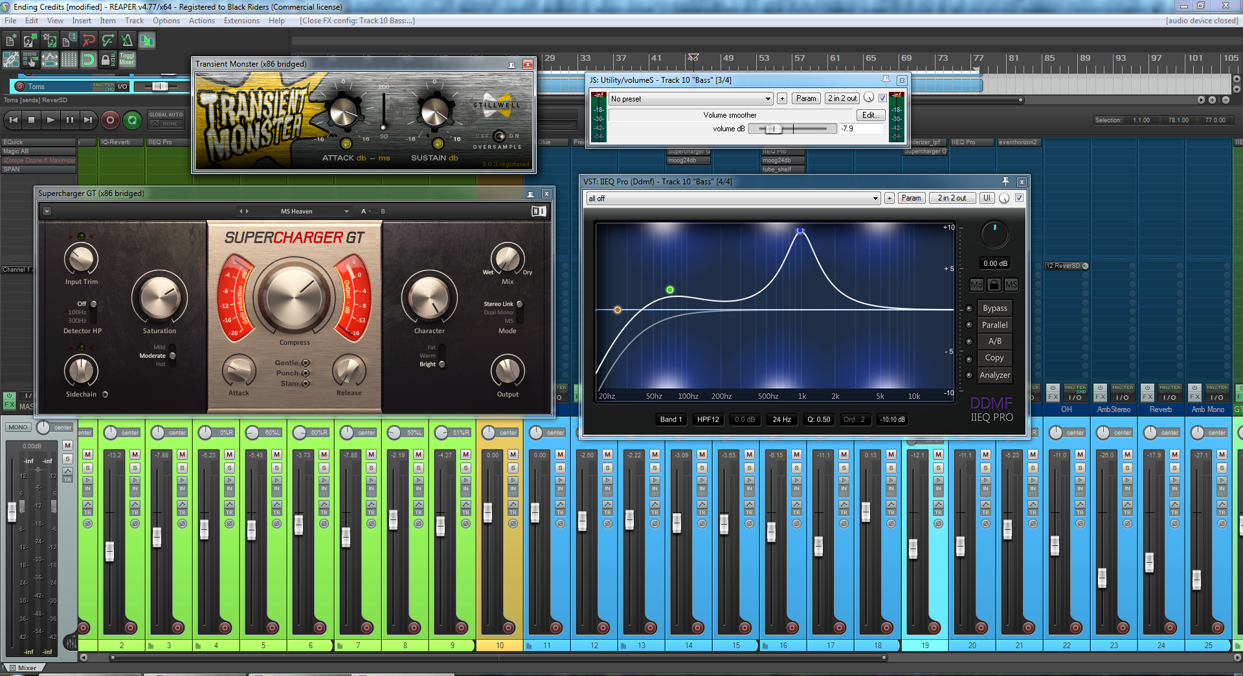The height and width of the screenshot is (676, 1243).
Task: Click 2 in 2 out button in volumeS
Action: (842, 98)
